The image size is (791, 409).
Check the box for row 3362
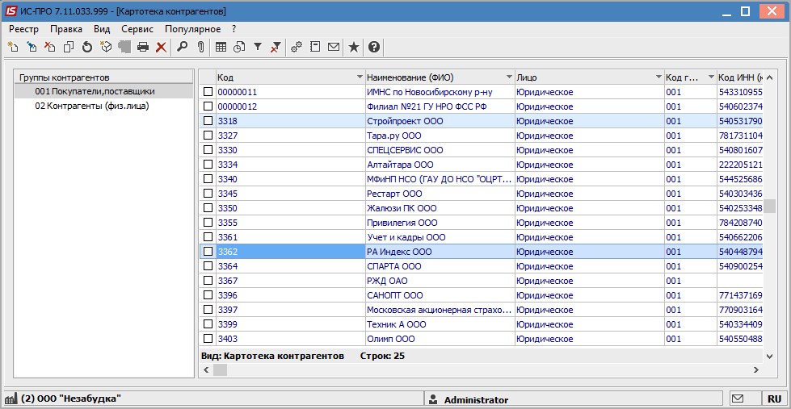[208, 252]
